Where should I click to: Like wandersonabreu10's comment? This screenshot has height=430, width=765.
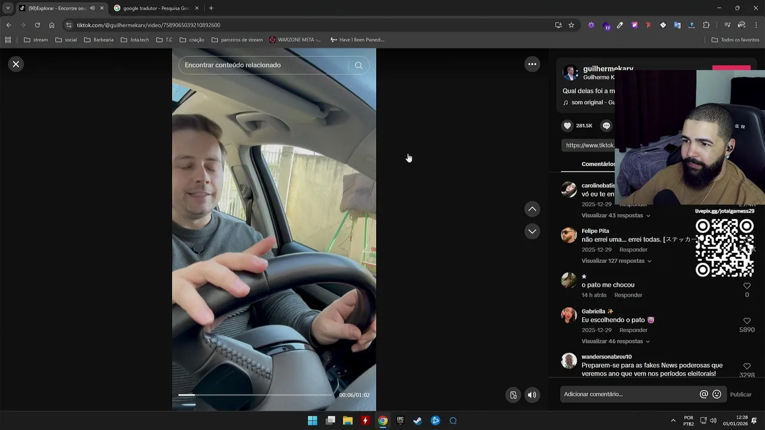click(746, 366)
